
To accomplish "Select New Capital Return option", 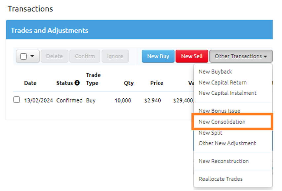I will [222, 82].
